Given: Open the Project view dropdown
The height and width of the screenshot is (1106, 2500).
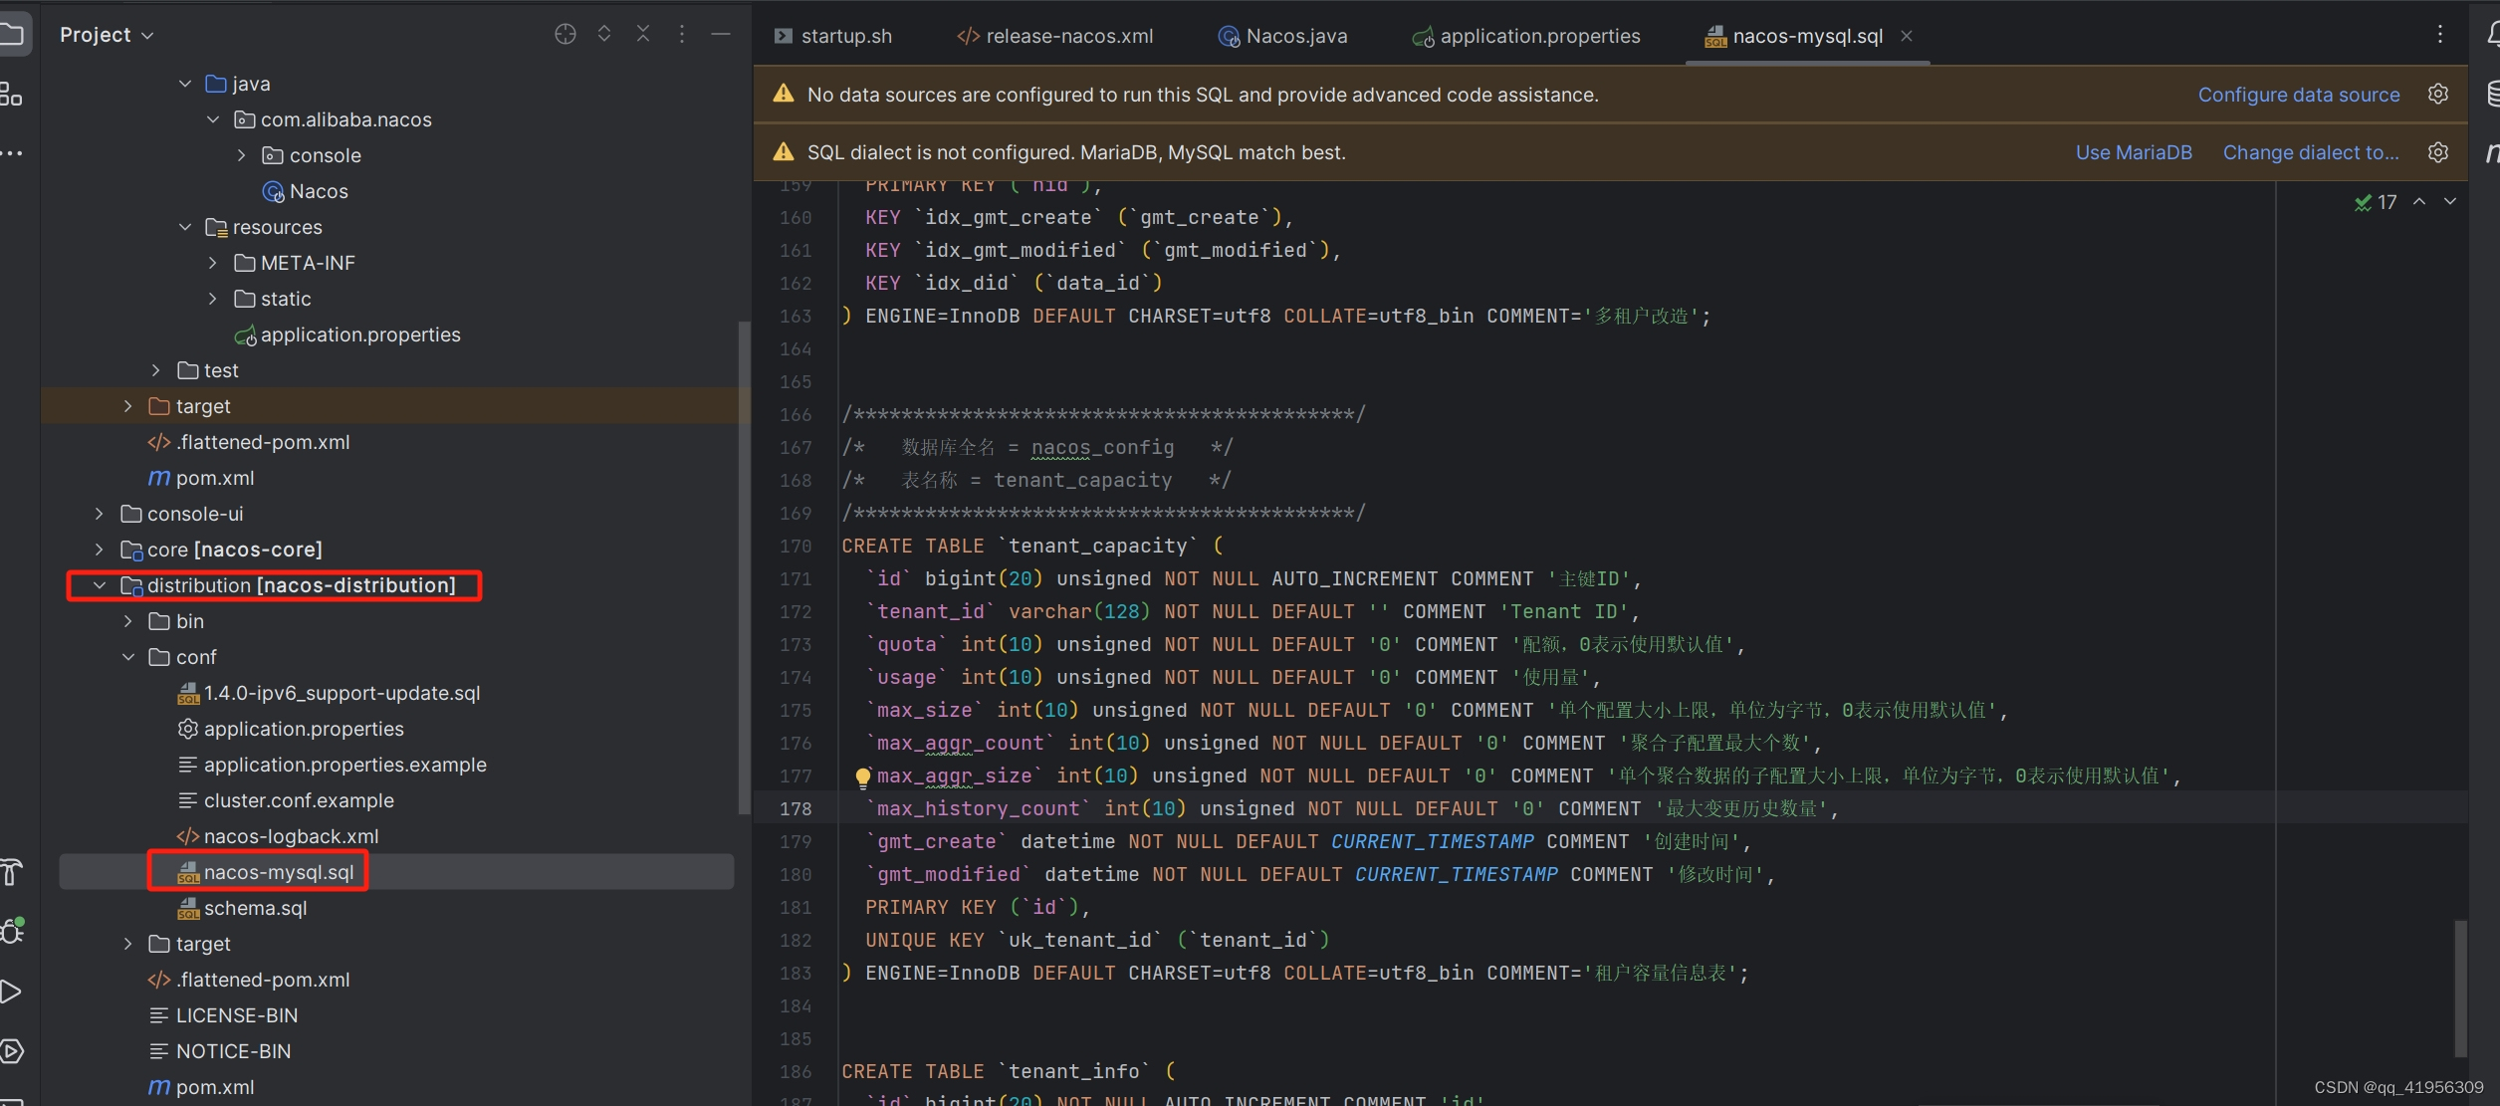Looking at the screenshot, I should [x=107, y=35].
